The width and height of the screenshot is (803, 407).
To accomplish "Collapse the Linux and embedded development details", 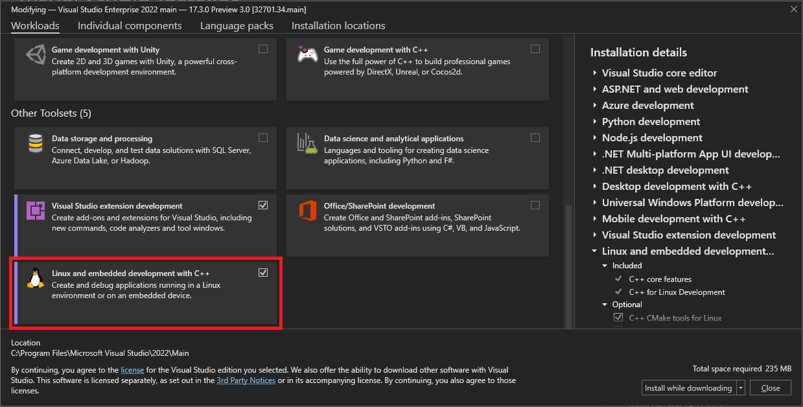I will (594, 251).
